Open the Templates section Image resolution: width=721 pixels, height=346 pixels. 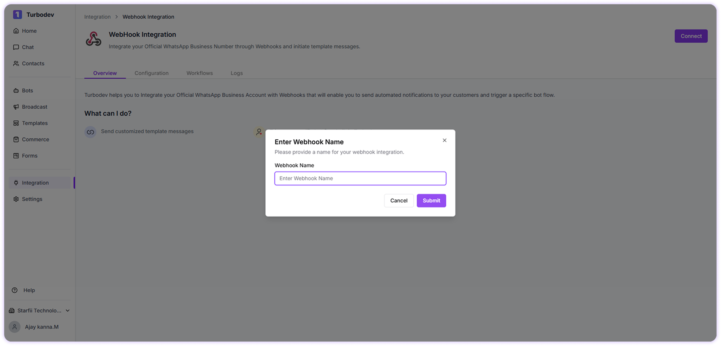pos(35,123)
